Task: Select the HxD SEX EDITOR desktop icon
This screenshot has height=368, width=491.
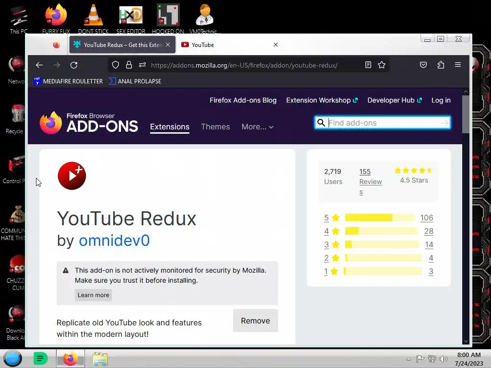Action: click(131, 19)
